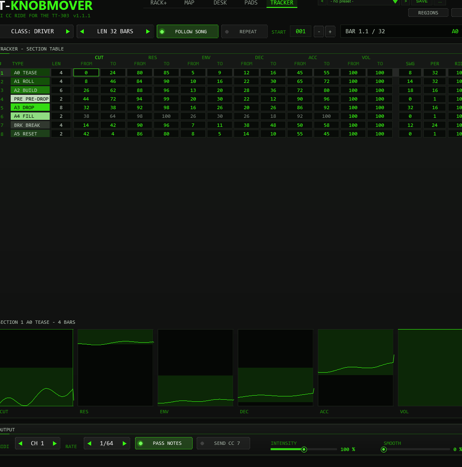
Task: Toggle FOLLOW SONG mode
Action: (x=188, y=32)
